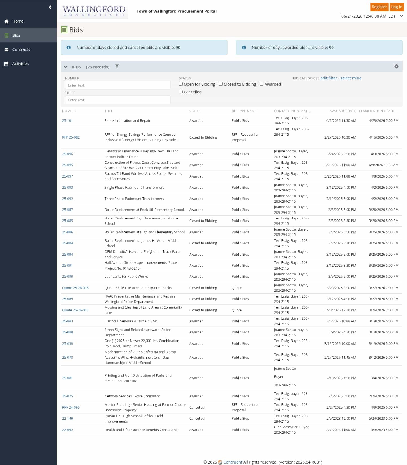407x465 pixels.
Task: Click the Title filter text field
Action: 118,100
